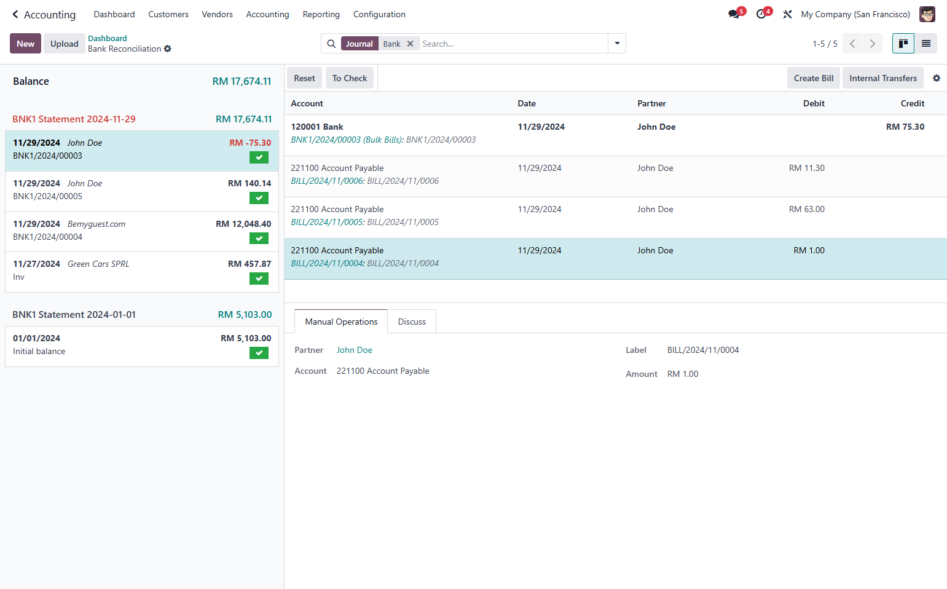Open BILL/2024/11/0004 entry link

pos(328,263)
